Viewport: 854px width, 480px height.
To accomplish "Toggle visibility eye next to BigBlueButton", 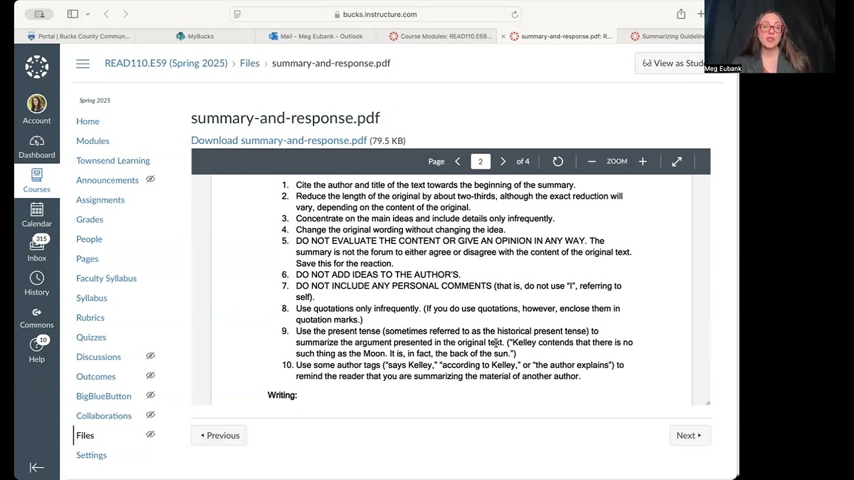I will click(x=151, y=395).
